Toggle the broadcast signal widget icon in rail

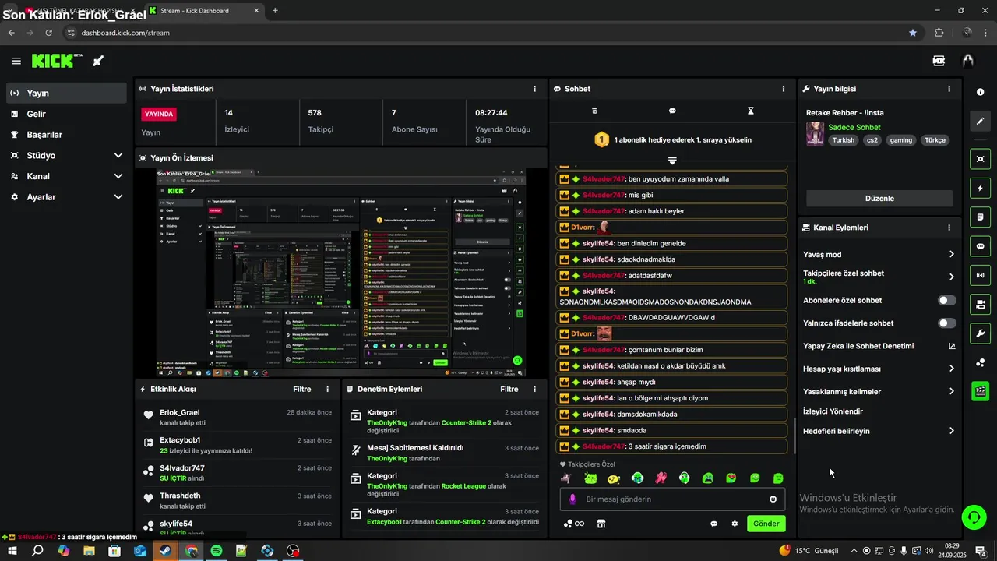[980, 275]
